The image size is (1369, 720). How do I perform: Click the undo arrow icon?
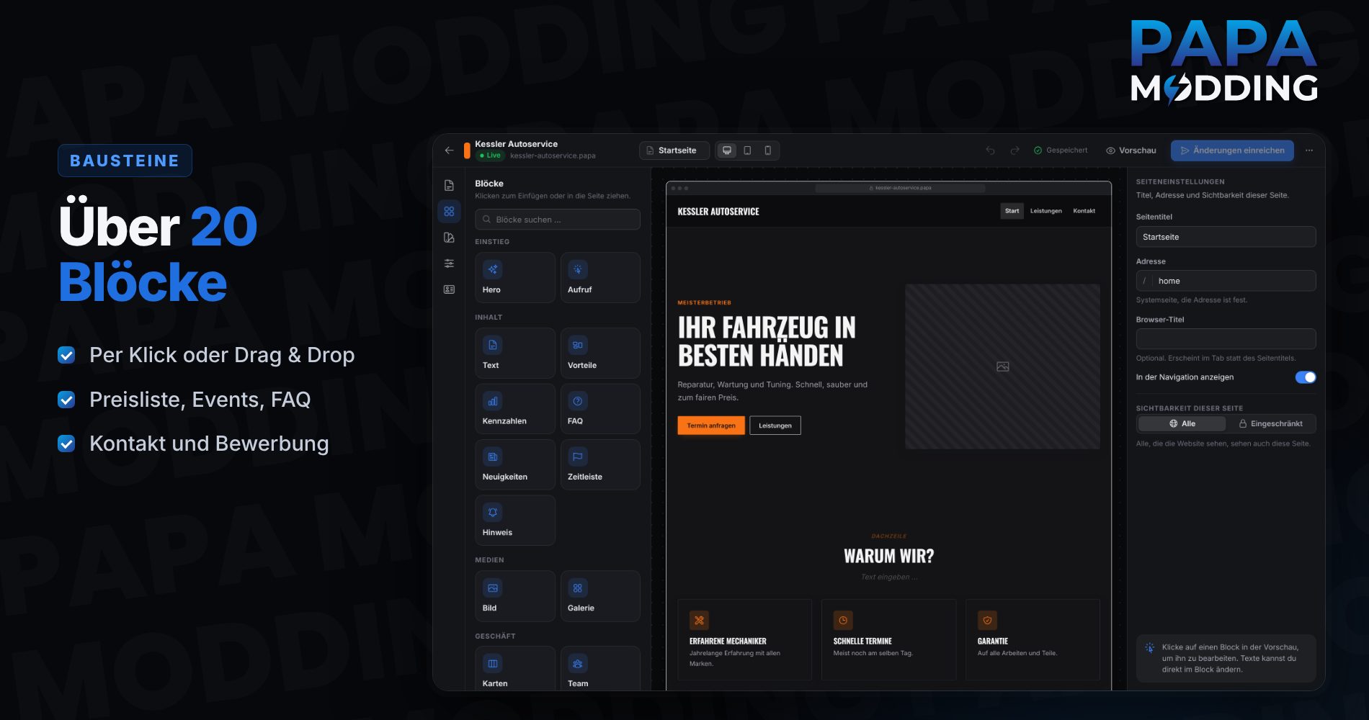pos(991,150)
